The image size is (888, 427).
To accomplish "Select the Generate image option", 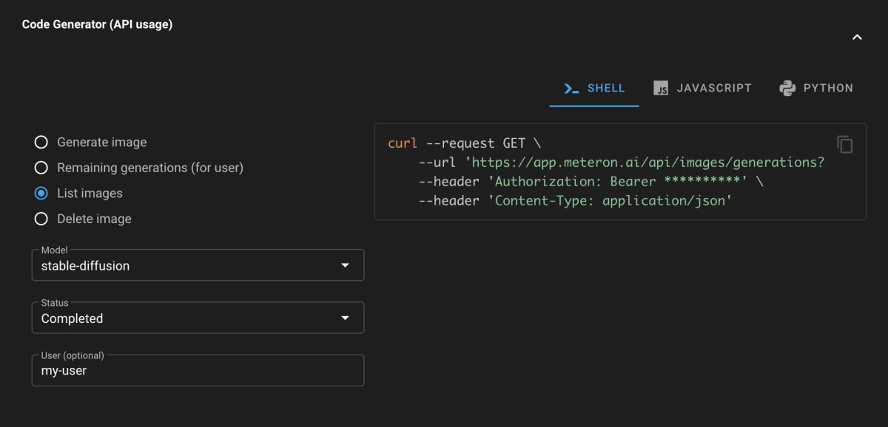I will click(41, 142).
